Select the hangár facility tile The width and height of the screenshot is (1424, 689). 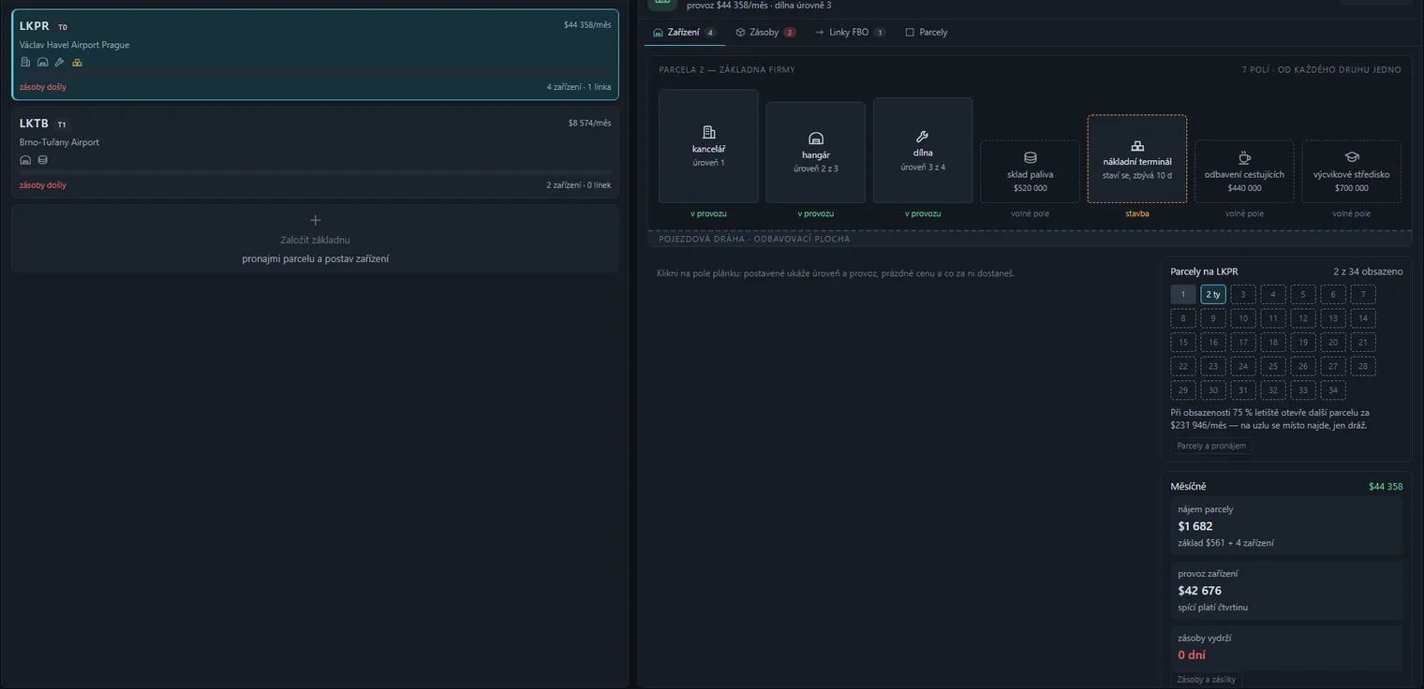tap(816, 153)
